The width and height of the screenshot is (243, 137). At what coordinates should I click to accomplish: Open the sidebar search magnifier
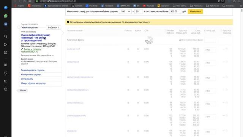(x=6, y=37)
